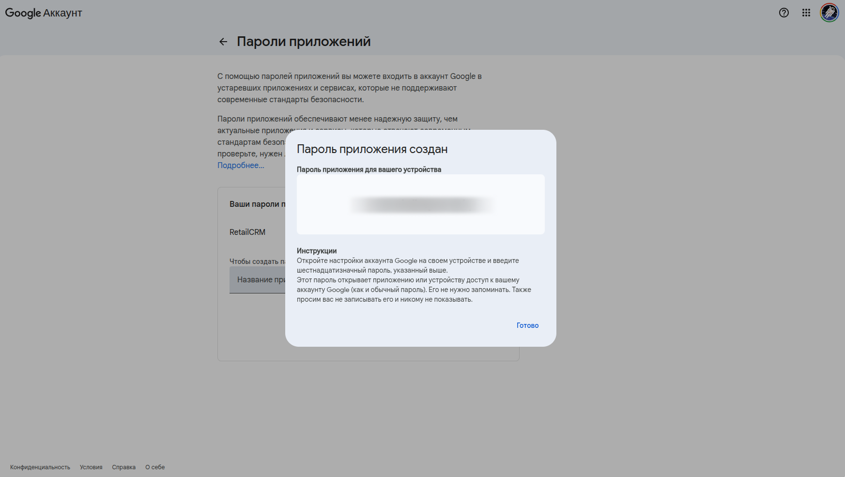Click label Пароль приложения для вашего устройства
Screen dimensions: 845x477
(x=369, y=169)
